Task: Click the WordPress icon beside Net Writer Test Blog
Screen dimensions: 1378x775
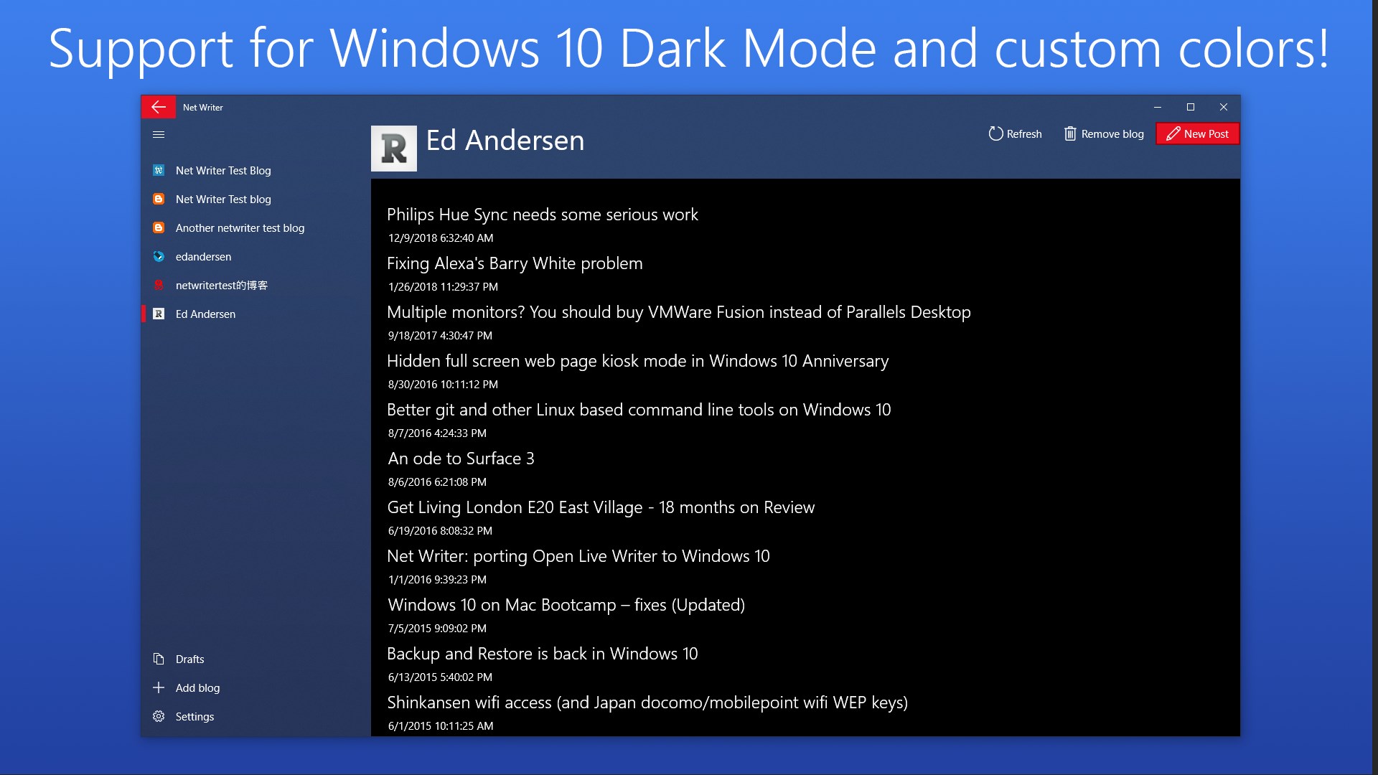Action: point(159,170)
